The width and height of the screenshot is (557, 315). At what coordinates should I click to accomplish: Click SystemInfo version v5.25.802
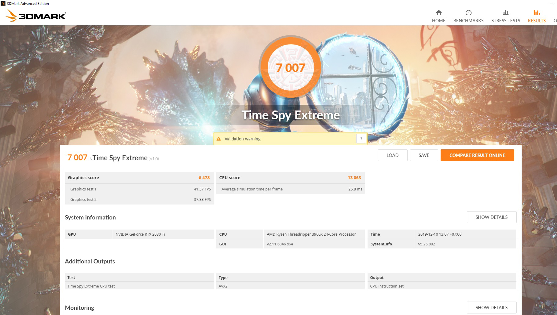pyautogui.click(x=466, y=244)
